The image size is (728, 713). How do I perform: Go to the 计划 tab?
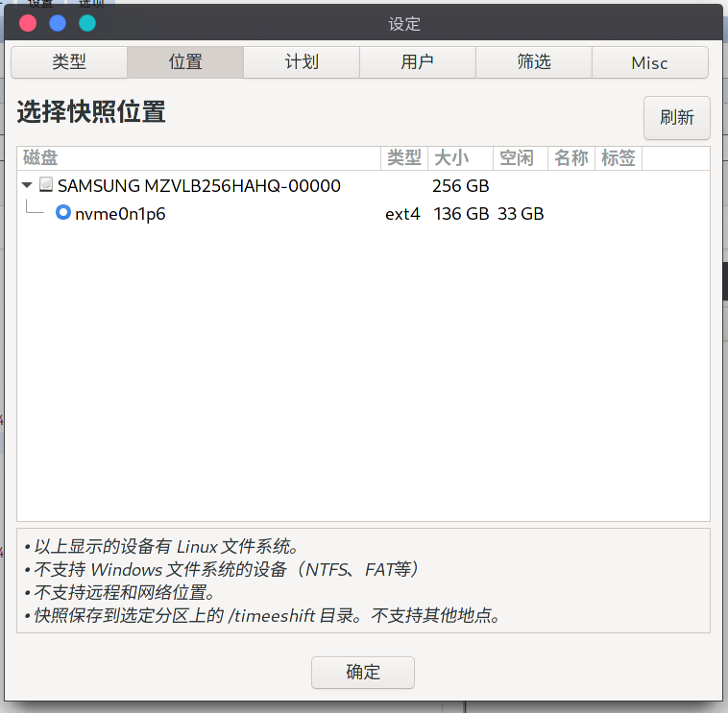point(302,62)
